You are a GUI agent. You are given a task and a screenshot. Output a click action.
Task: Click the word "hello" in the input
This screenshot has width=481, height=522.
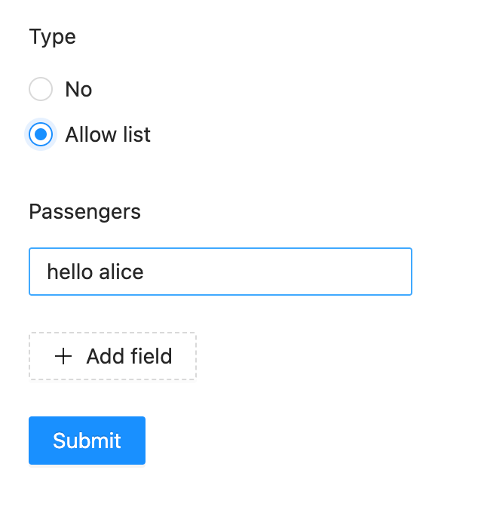70,272
